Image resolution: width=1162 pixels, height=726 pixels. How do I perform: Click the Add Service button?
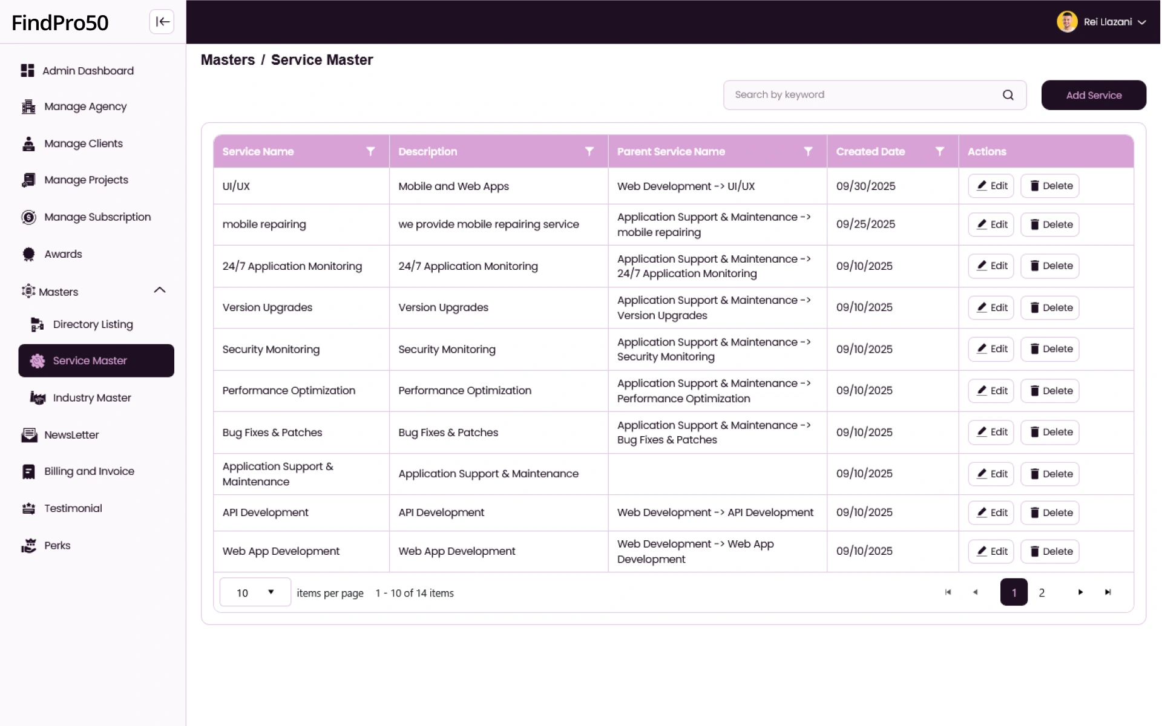click(x=1093, y=95)
